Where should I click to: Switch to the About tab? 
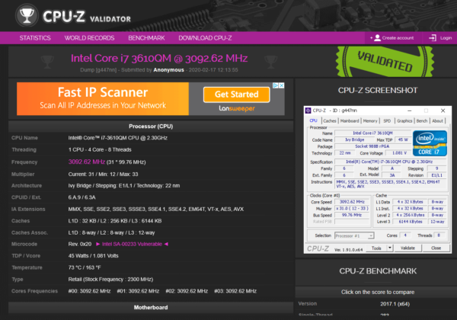click(x=437, y=121)
